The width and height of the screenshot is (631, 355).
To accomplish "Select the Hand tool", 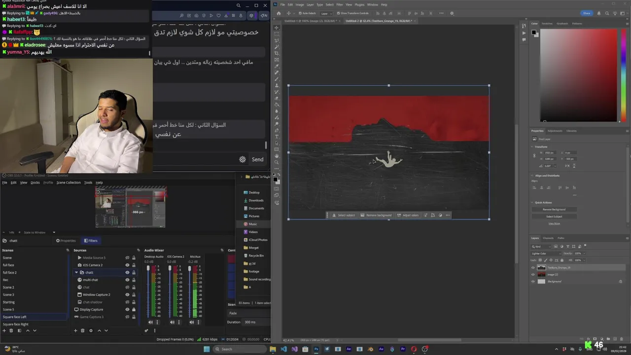I will (277, 156).
